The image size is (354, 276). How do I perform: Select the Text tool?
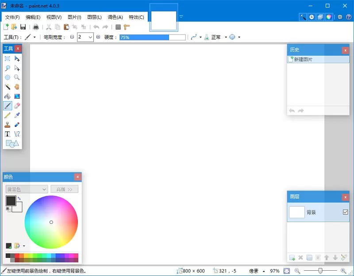(8, 134)
